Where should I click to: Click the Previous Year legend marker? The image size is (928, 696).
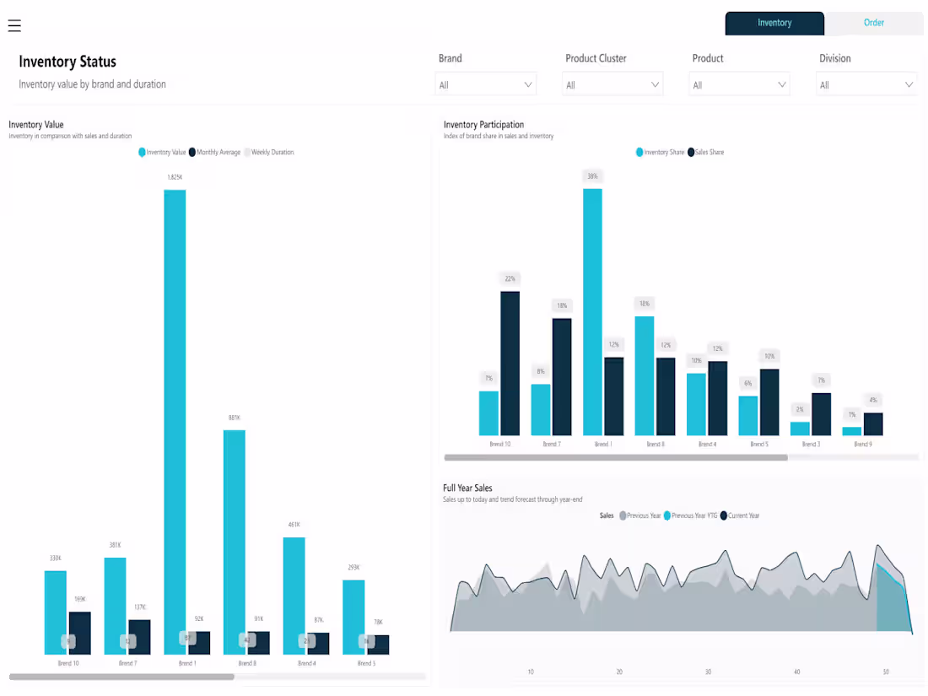(622, 515)
